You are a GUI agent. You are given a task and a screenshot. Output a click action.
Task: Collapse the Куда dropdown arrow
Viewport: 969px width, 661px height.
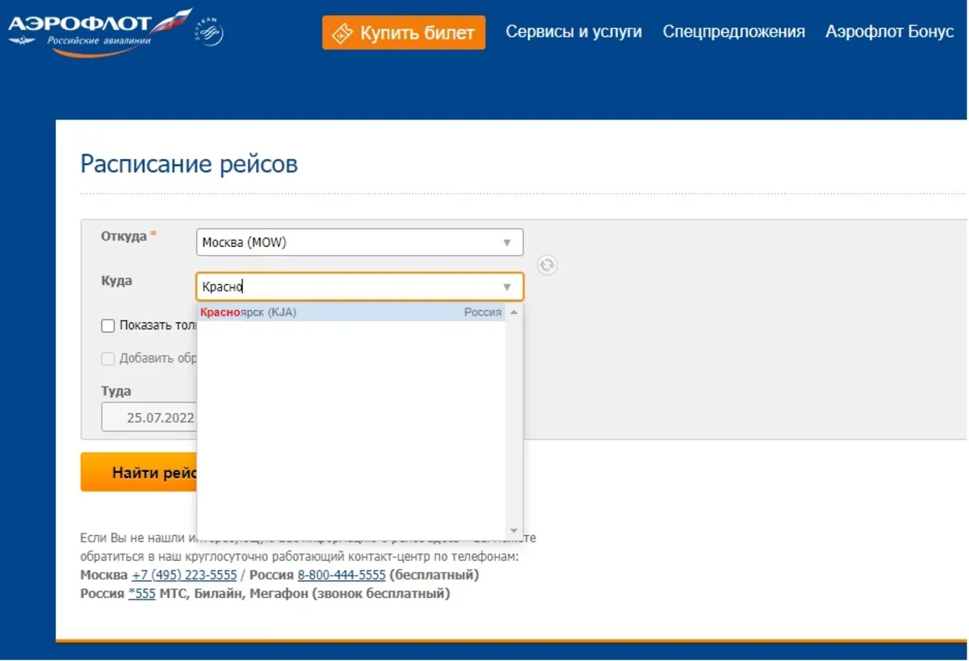click(x=507, y=287)
